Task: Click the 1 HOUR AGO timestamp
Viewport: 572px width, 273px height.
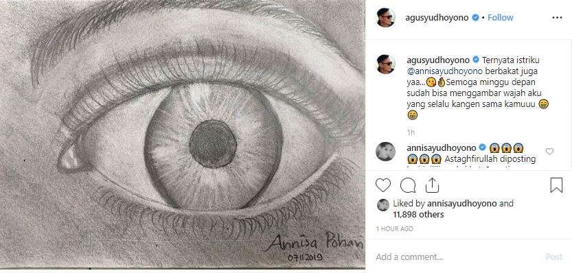Action: (395, 229)
